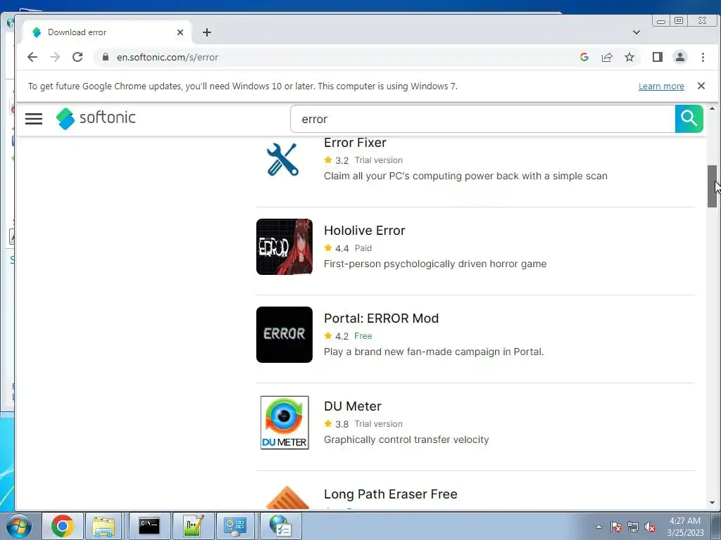
Task: Open the Error Fixer result title
Action: tap(355, 142)
